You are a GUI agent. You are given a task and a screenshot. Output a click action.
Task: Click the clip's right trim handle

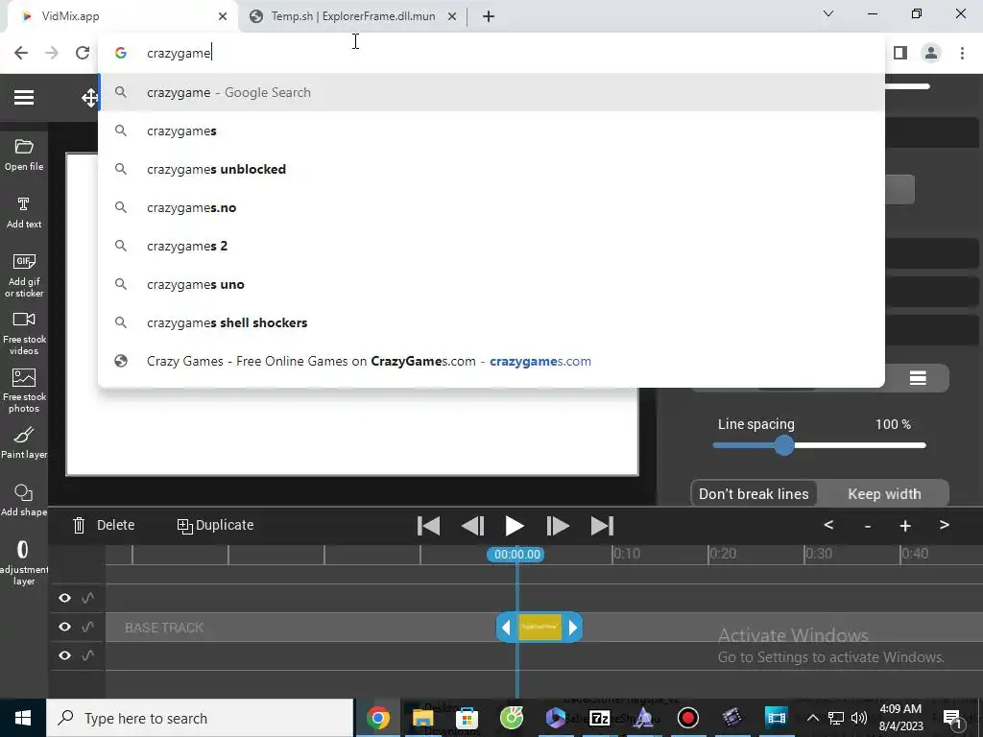[x=572, y=628]
